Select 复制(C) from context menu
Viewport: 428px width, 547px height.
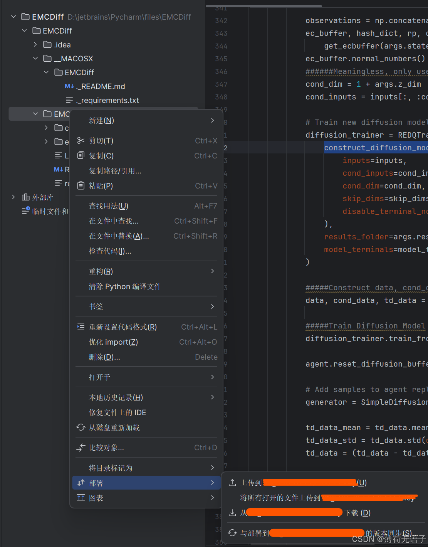pos(146,156)
